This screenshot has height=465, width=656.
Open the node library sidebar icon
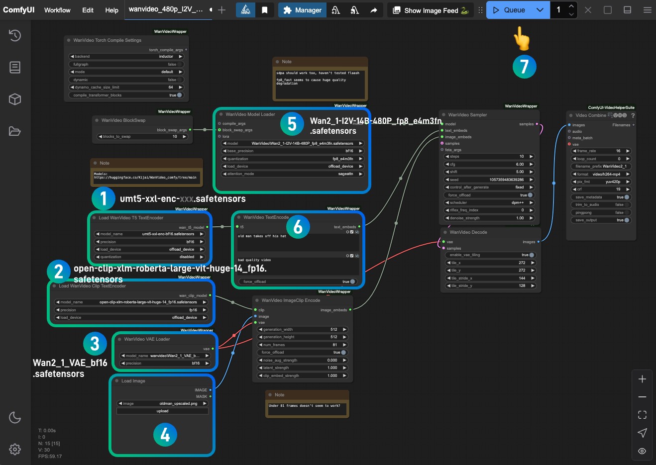pyautogui.click(x=15, y=67)
